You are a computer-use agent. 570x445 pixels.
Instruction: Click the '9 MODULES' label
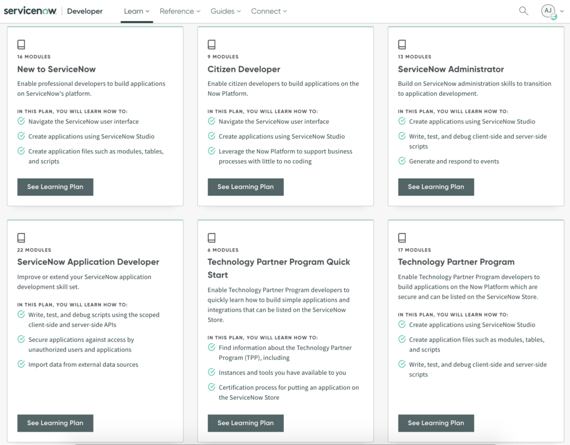(223, 57)
